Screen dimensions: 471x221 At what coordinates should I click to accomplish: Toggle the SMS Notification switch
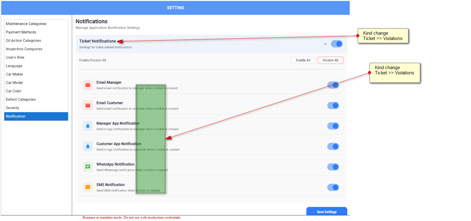tap(333, 187)
